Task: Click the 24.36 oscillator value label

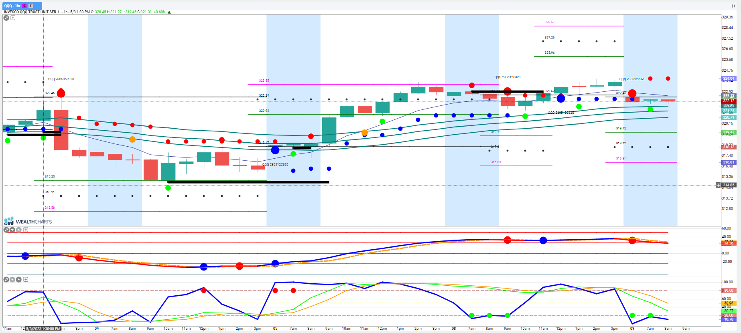Action: [x=729, y=243]
